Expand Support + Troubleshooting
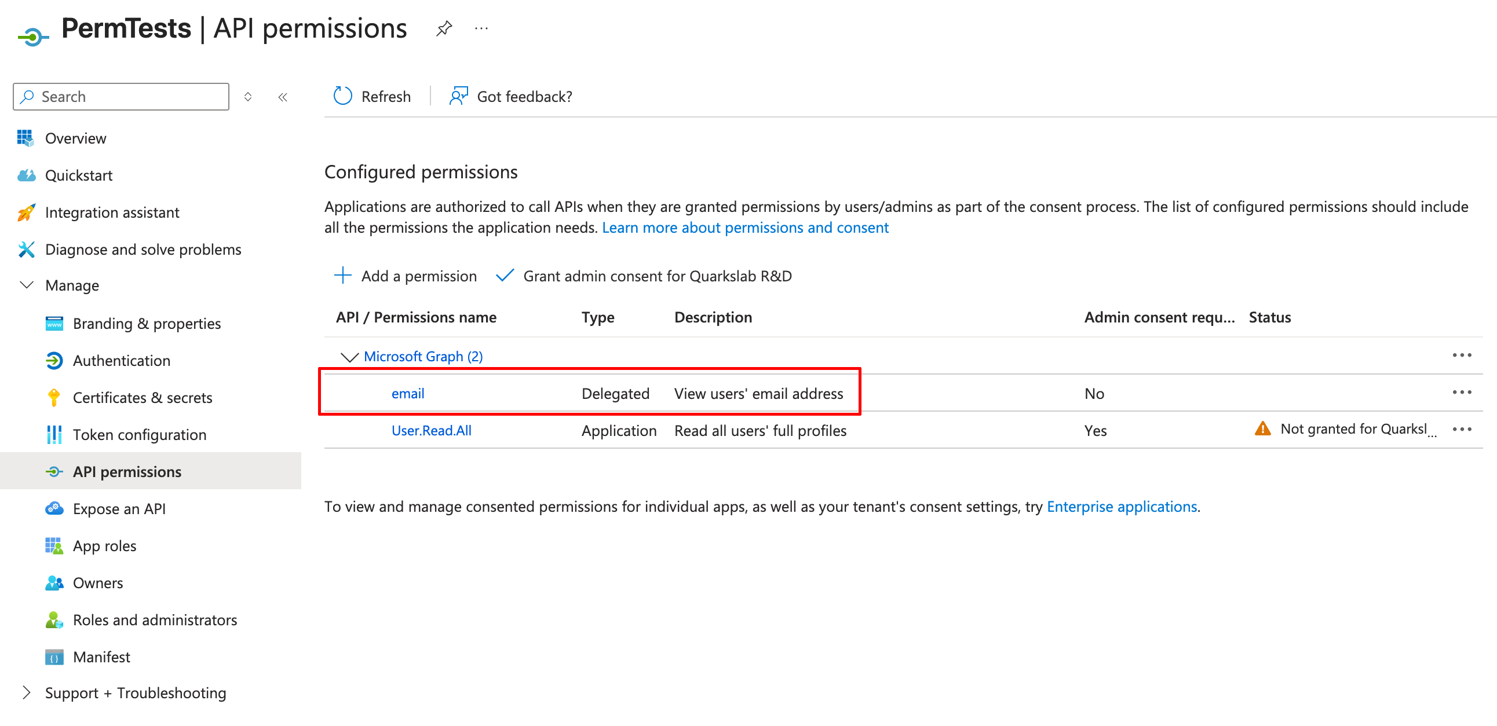 (x=27, y=692)
